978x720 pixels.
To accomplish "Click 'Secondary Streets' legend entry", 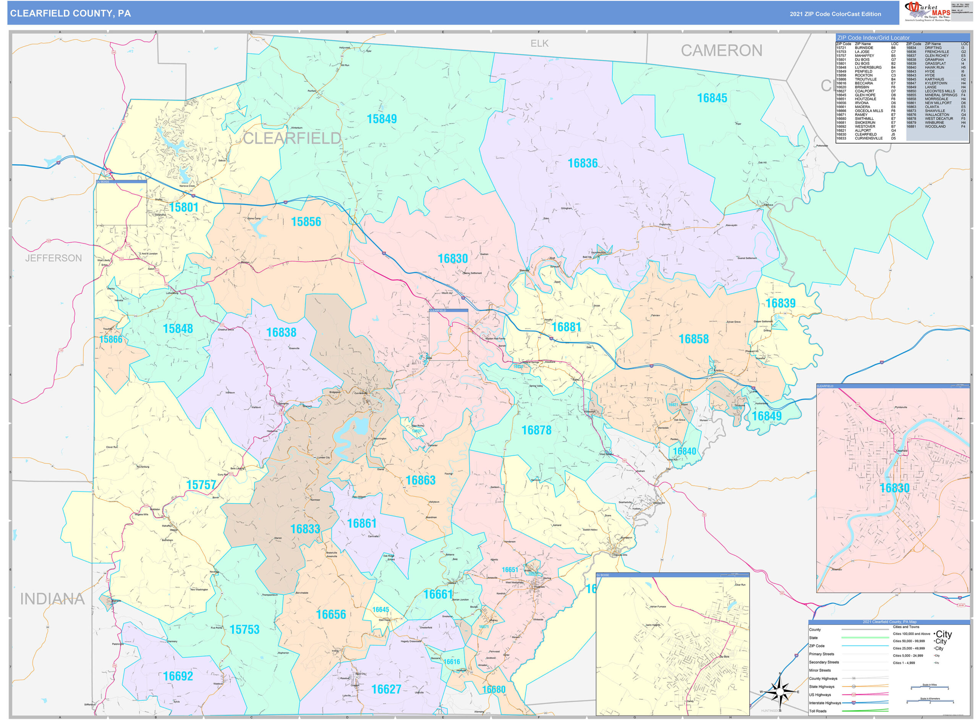I will tap(824, 662).
